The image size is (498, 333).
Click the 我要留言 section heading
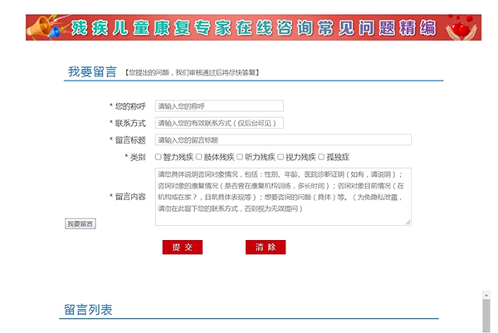coord(92,72)
